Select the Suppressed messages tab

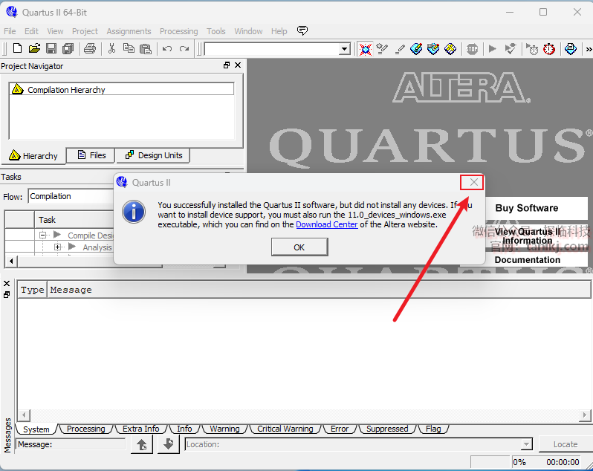[387, 429]
